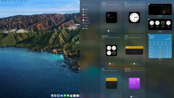Choose small size for World Clock widget
The height and width of the screenshot is (98, 174).
click(x=110, y=64)
